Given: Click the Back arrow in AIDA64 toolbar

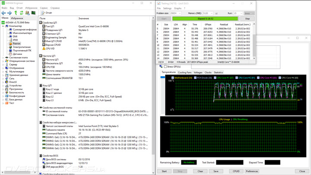Looking at the screenshot, I should click(3, 13).
